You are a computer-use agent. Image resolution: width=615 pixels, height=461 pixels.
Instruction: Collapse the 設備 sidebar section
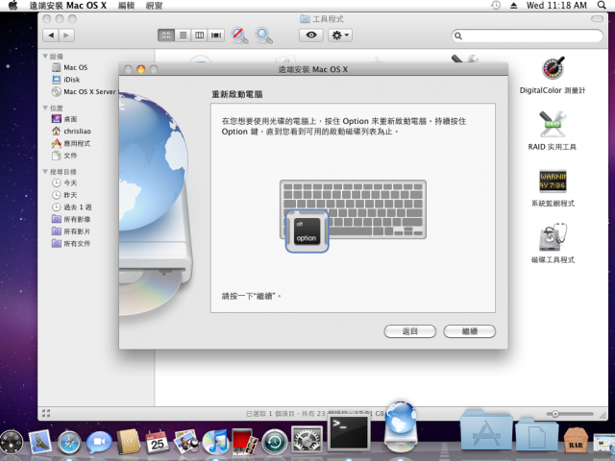(x=45, y=56)
